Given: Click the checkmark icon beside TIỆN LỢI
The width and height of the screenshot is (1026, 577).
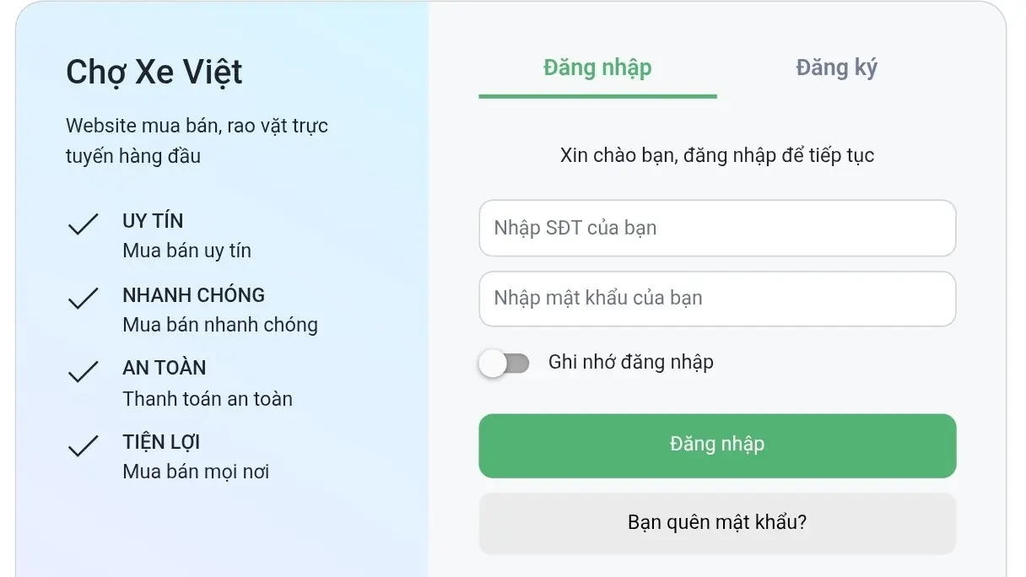Looking at the screenshot, I should 83,445.
